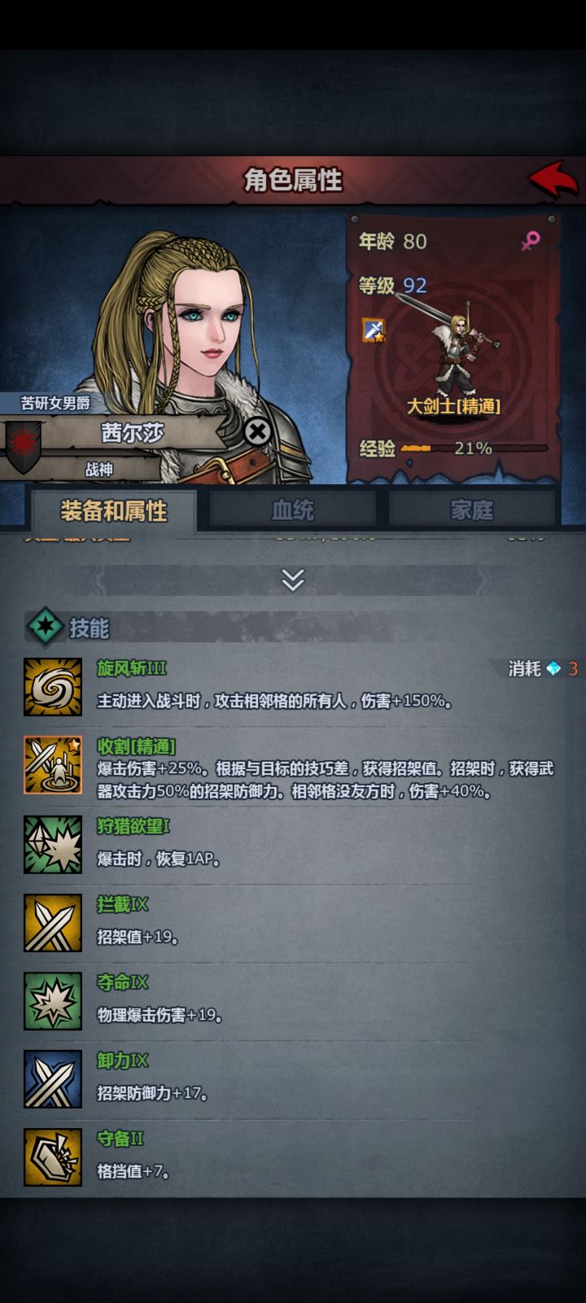Tap the 守备II shield skill icon
Screen dimensions: 586x1303
[x=53, y=1157]
